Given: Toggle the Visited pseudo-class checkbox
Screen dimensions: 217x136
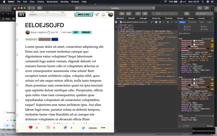Looking at the screenshot, I should (201, 29).
